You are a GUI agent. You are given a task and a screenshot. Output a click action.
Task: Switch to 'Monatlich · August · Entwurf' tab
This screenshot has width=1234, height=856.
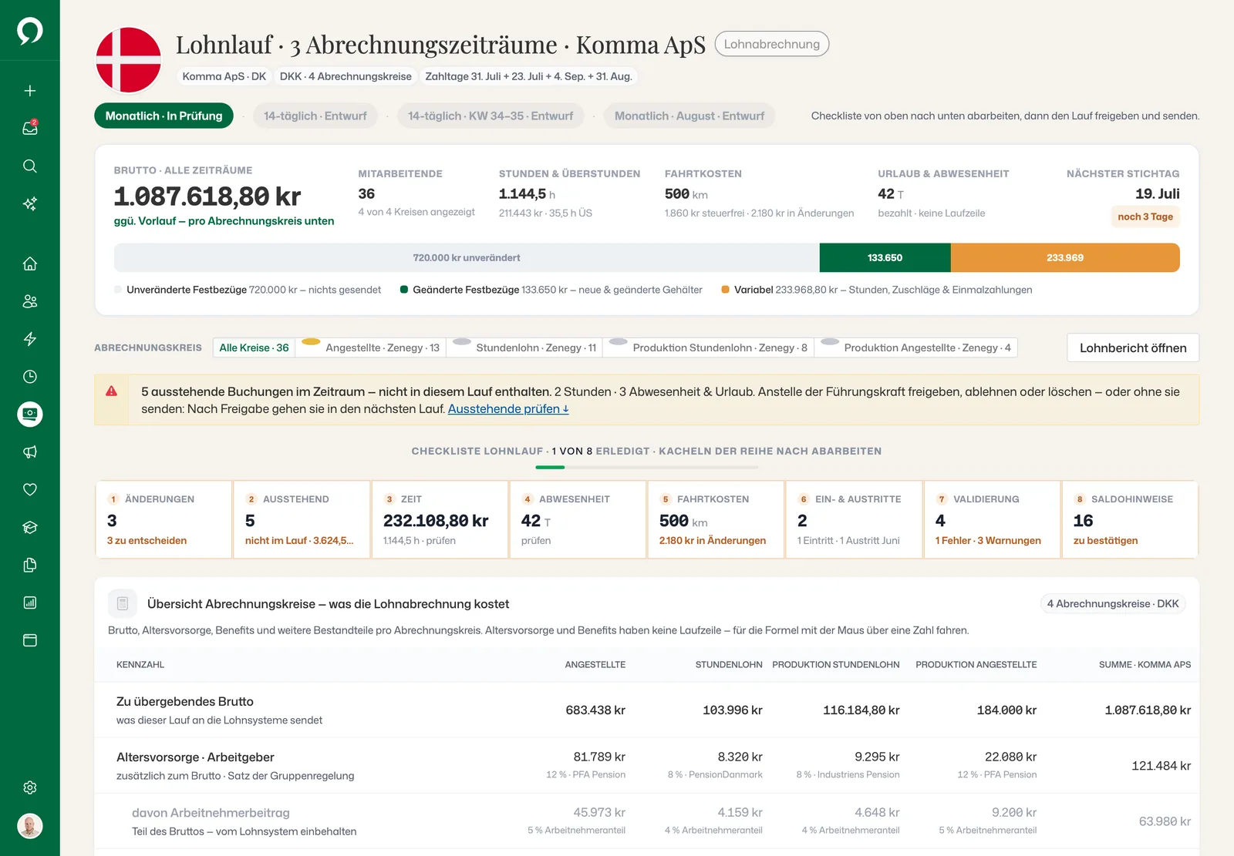pos(689,116)
